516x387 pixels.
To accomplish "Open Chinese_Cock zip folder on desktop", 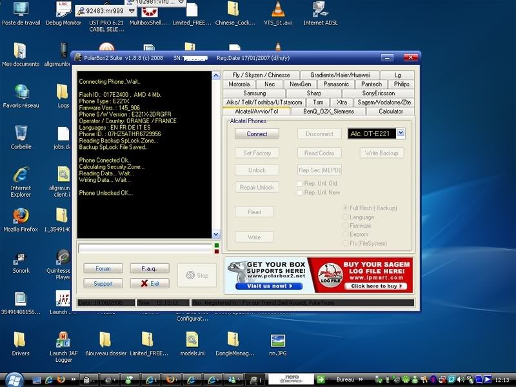I will pyautogui.click(x=235, y=13).
